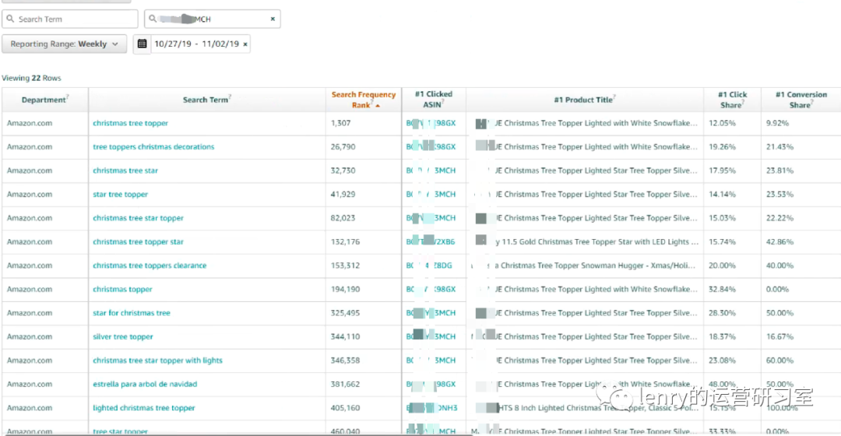This screenshot has width=841, height=436.
Task: Clear the ASIN search field
Action: tap(273, 19)
